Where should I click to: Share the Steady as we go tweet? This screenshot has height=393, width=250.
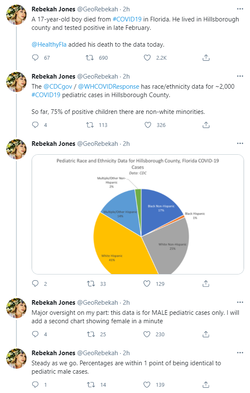tap(206, 384)
